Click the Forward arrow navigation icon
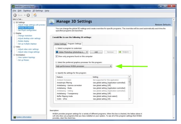181x124 pixels. coord(28,15)
